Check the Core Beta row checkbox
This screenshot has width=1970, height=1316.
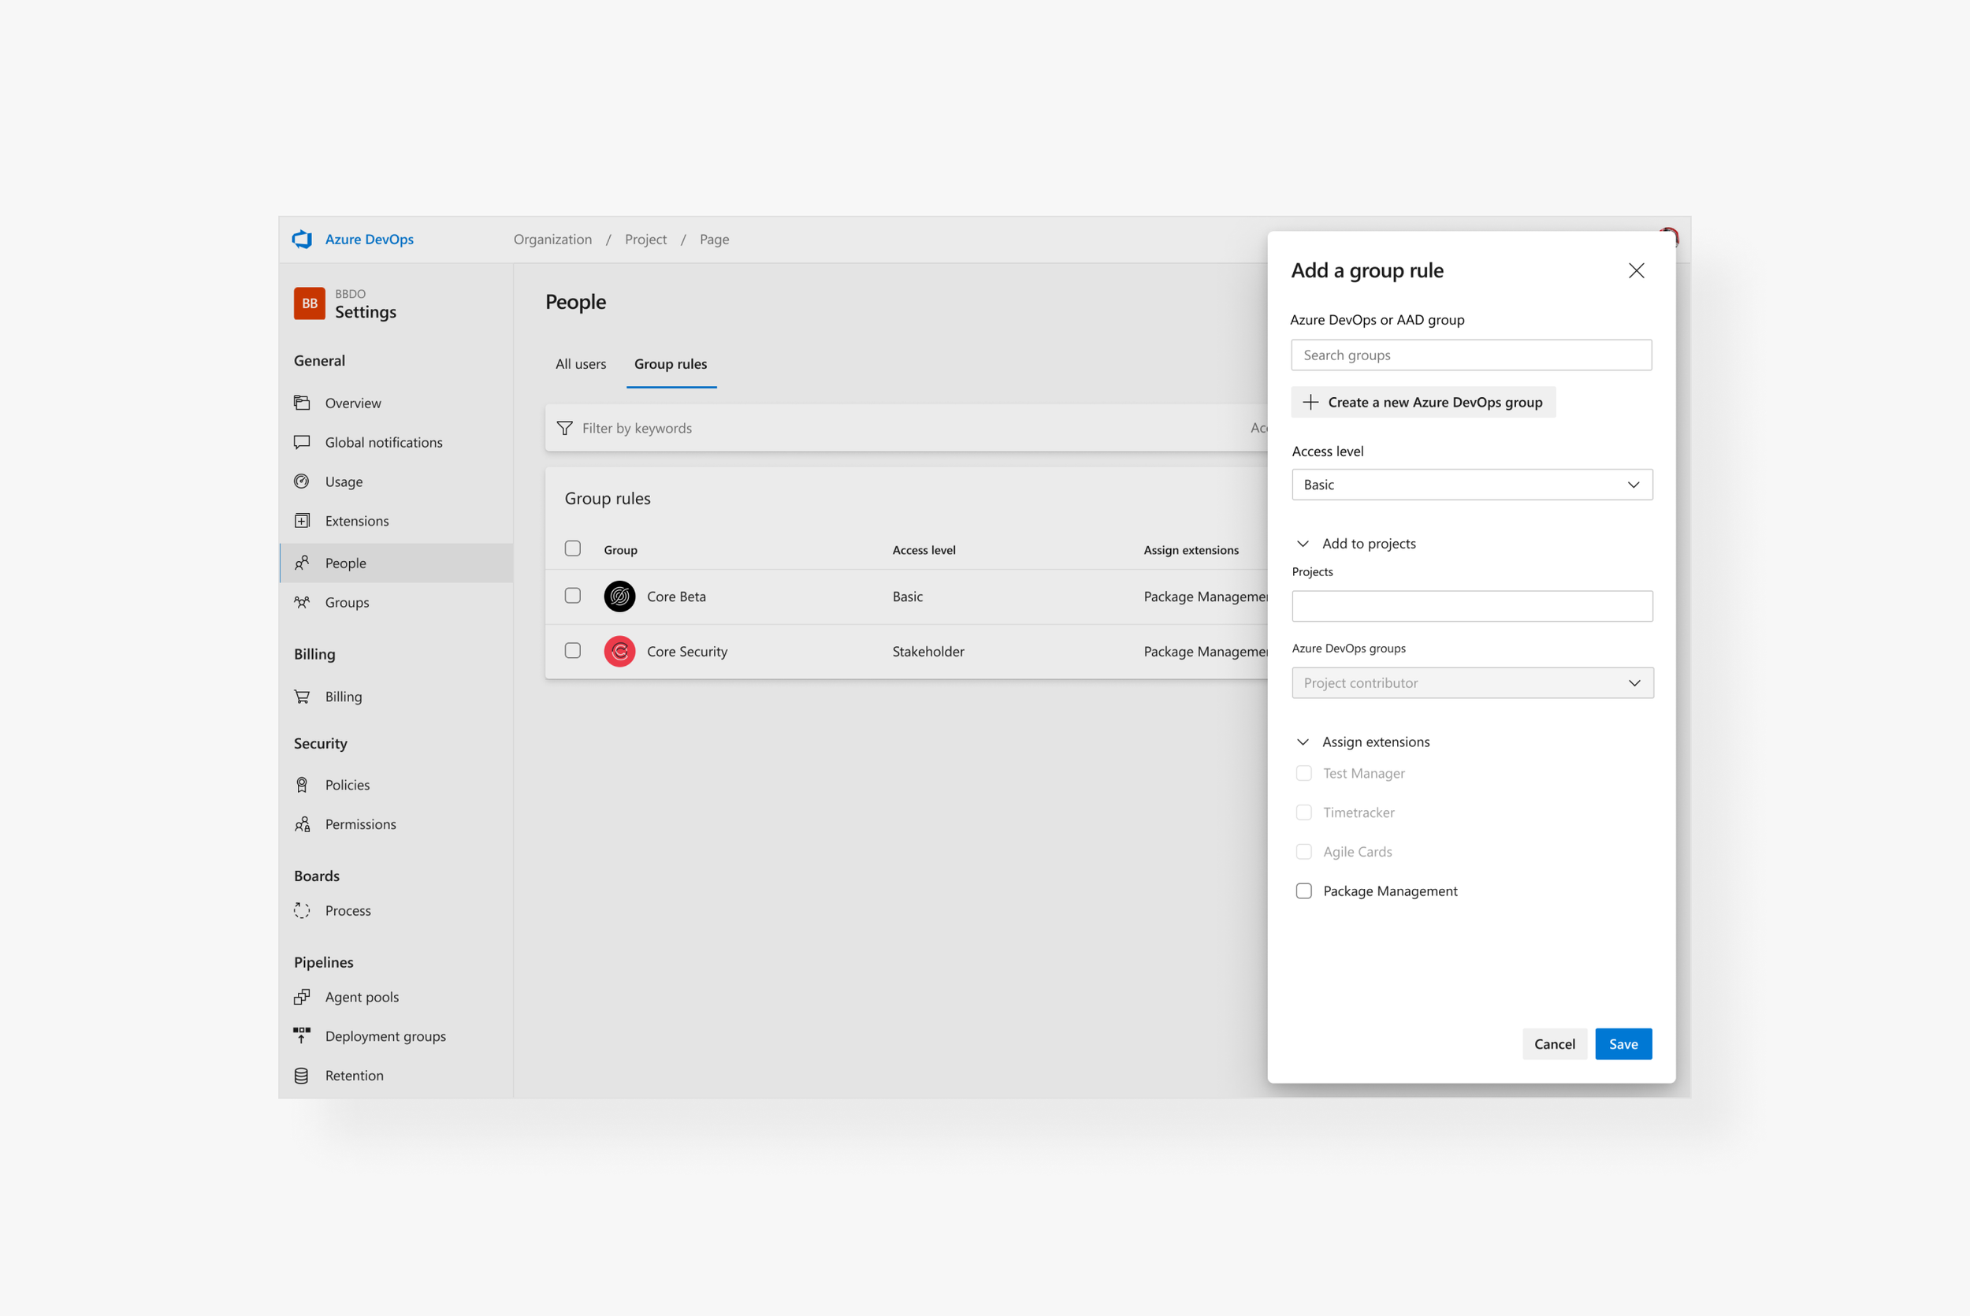pyautogui.click(x=573, y=595)
